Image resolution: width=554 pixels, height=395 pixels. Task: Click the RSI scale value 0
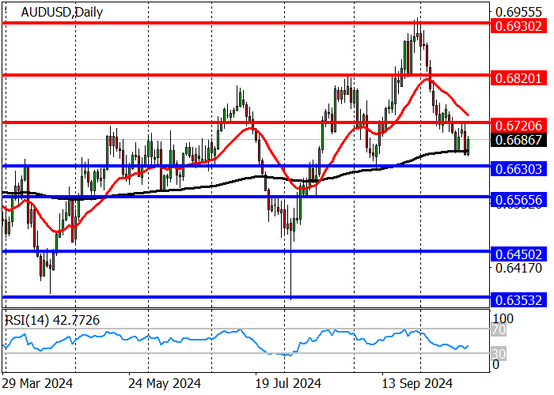496,365
